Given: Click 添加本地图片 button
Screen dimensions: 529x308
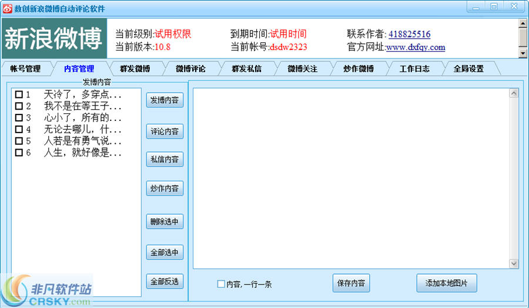Looking at the screenshot, I should (447, 283).
